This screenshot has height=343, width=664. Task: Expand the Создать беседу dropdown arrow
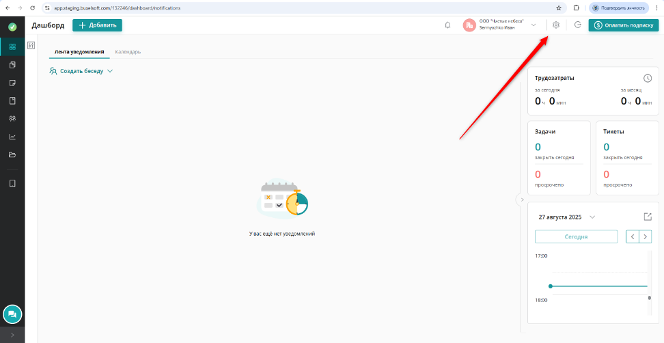pyautogui.click(x=110, y=71)
